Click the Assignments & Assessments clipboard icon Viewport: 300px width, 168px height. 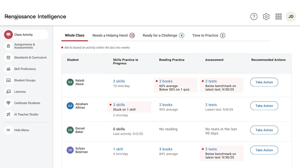tap(8, 46)
